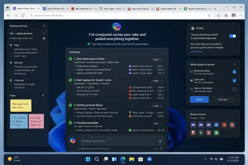Click the Copilot logo above the summary heading

pyautogui.click(x=117, y=27)
